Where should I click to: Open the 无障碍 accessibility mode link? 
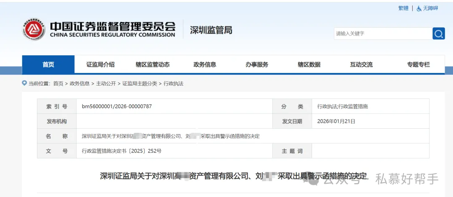pos(430,8)
